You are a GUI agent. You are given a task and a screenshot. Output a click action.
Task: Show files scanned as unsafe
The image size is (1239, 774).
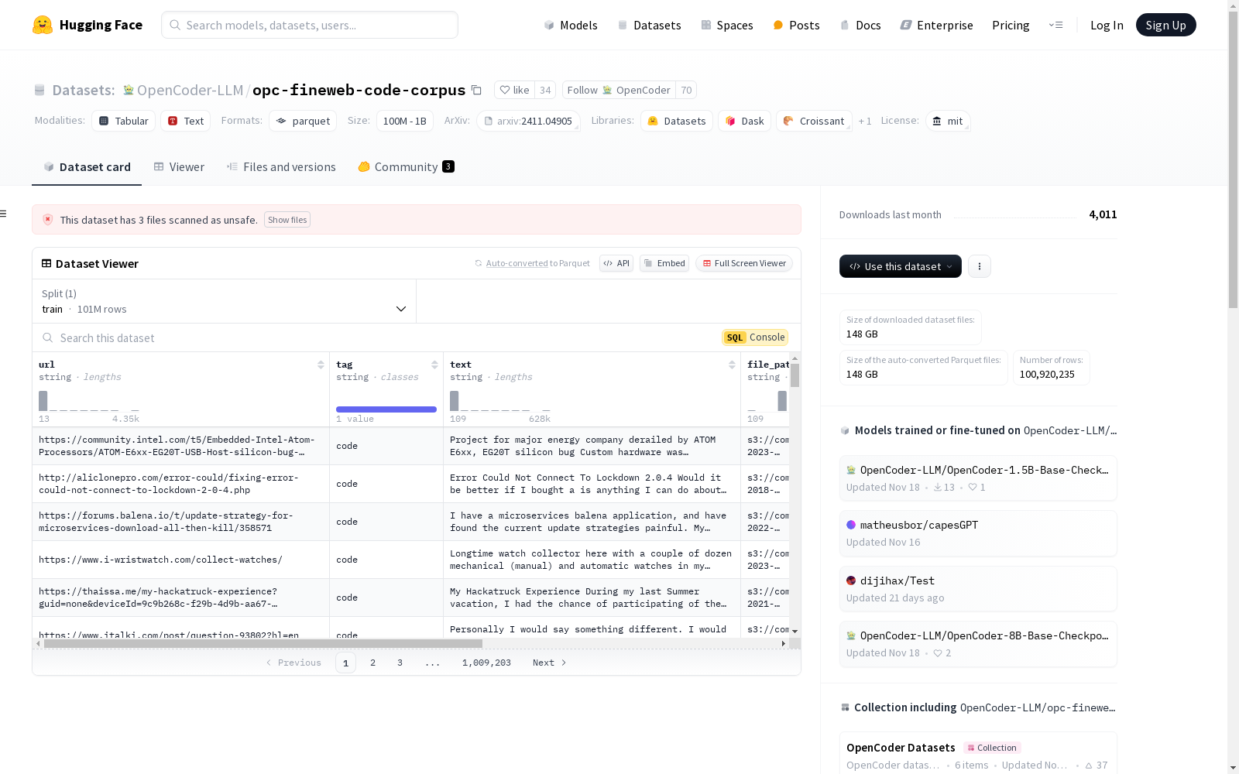point(287,220)
